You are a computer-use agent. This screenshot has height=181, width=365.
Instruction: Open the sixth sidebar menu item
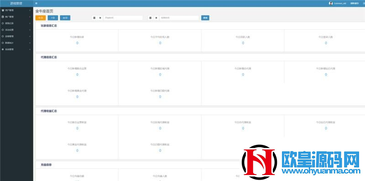16,43
